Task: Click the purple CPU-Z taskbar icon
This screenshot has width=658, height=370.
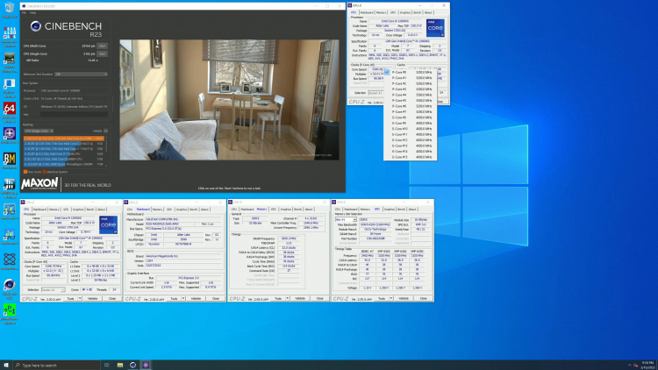Action: coord(146,364)
